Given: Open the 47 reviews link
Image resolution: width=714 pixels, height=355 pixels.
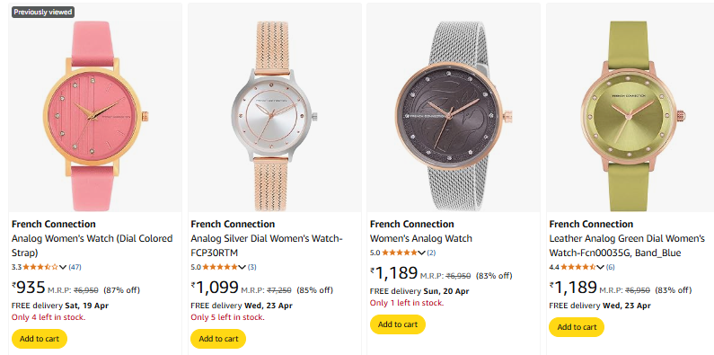Looking at the screenshot, I should pos(75,267).
